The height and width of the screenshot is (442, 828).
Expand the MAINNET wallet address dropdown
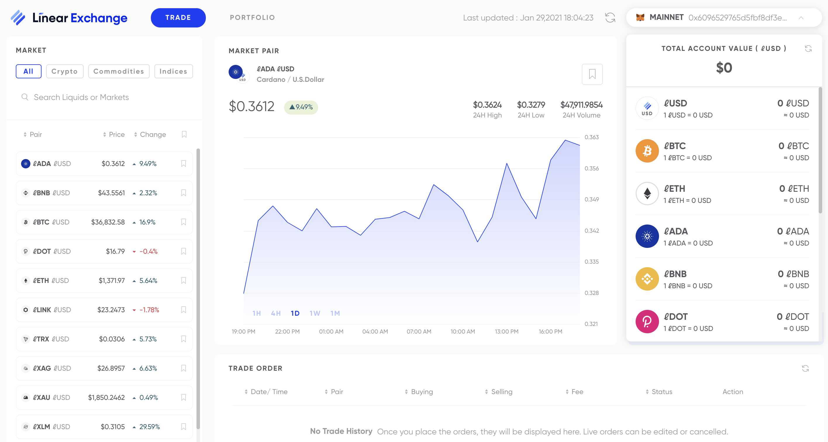(x=801, y=18)
